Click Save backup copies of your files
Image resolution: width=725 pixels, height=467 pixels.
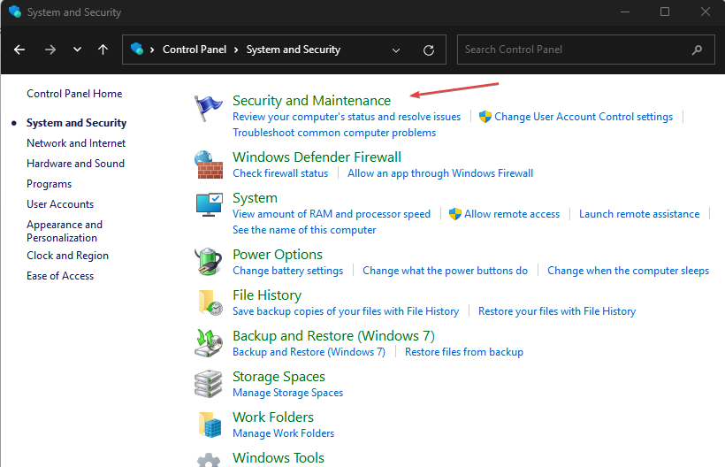click(346, 311)
